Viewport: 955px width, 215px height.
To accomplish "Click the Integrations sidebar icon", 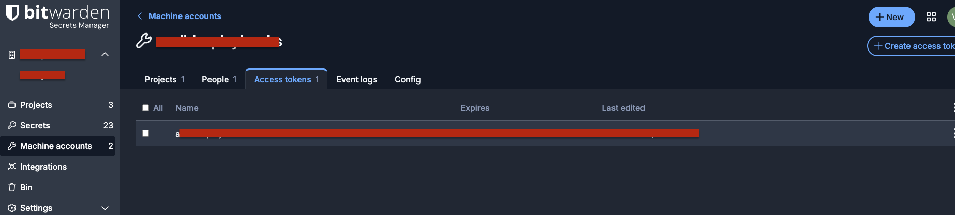I will pyautogui.click(x=12, y=167).
